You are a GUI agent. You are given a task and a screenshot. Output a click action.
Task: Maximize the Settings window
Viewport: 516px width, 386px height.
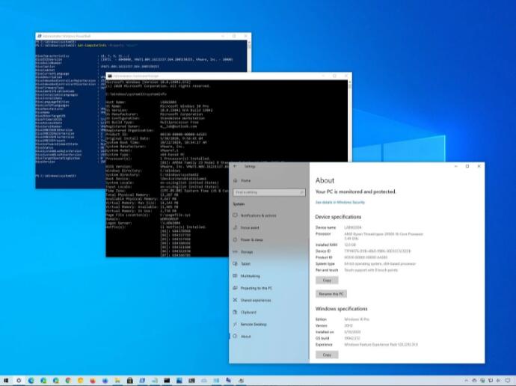(467, 166)
